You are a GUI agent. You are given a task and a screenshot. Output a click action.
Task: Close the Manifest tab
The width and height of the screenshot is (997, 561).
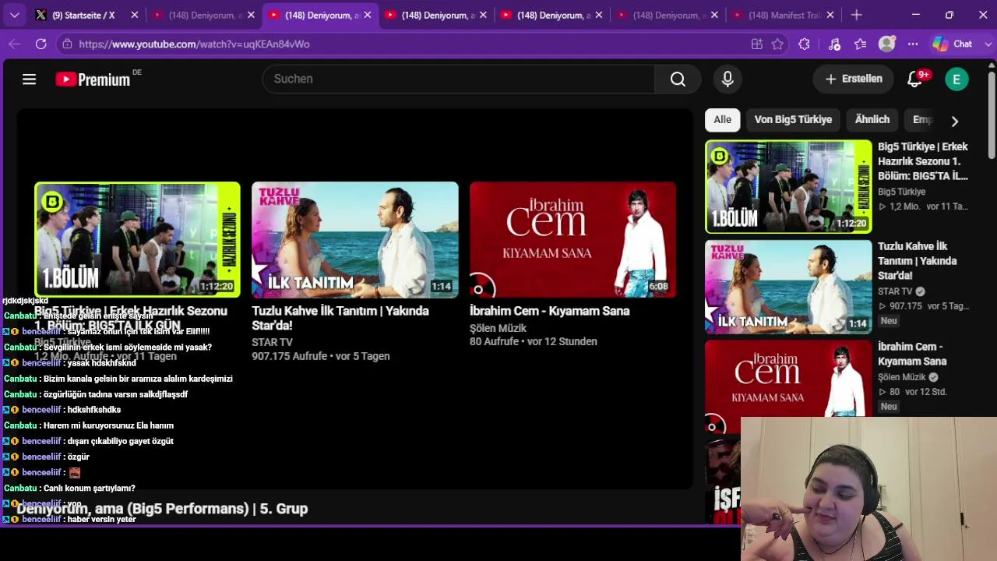[830, 15]
